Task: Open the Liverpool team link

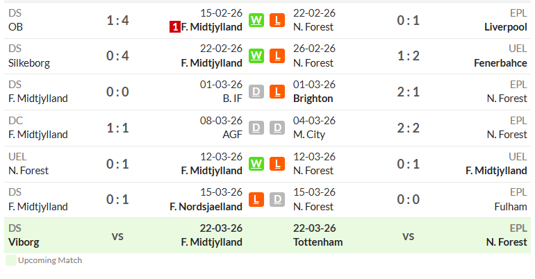Action: [506, 27]
